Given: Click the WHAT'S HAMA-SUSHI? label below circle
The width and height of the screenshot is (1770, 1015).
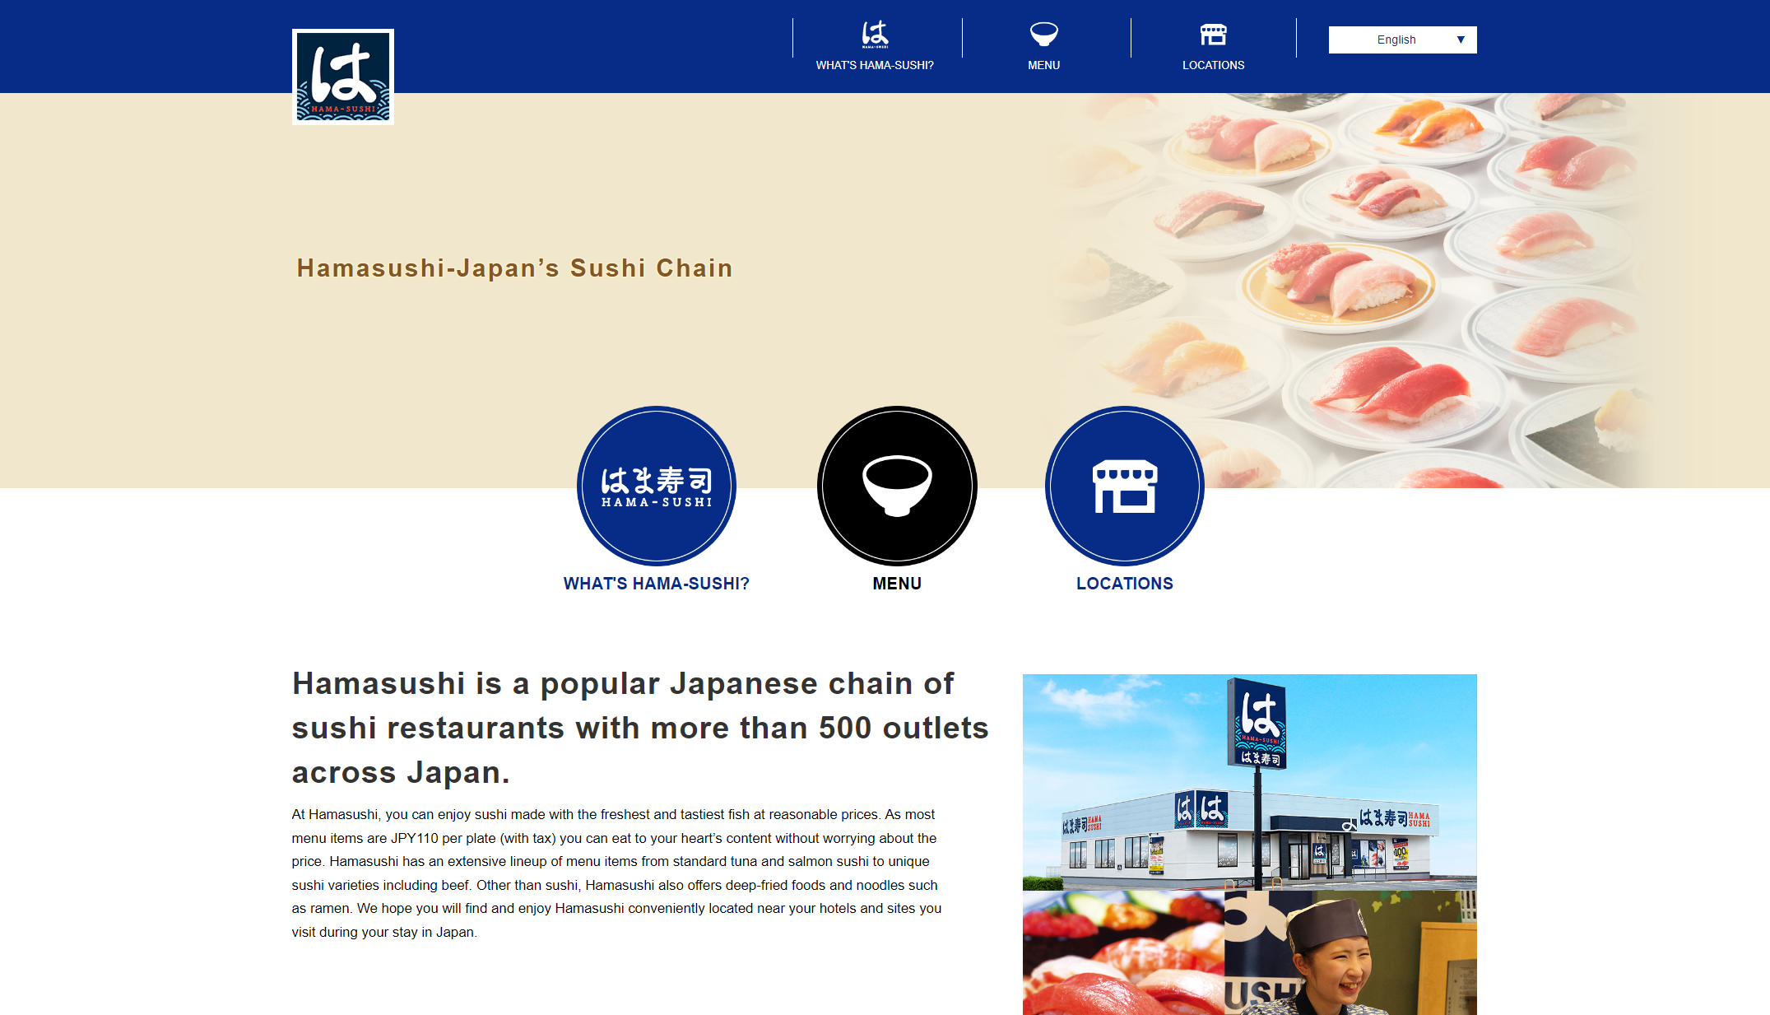Looking at the screenshot, I should point(656,584).
